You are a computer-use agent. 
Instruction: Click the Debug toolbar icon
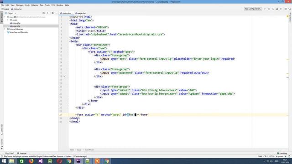click(x=269, y=9)
